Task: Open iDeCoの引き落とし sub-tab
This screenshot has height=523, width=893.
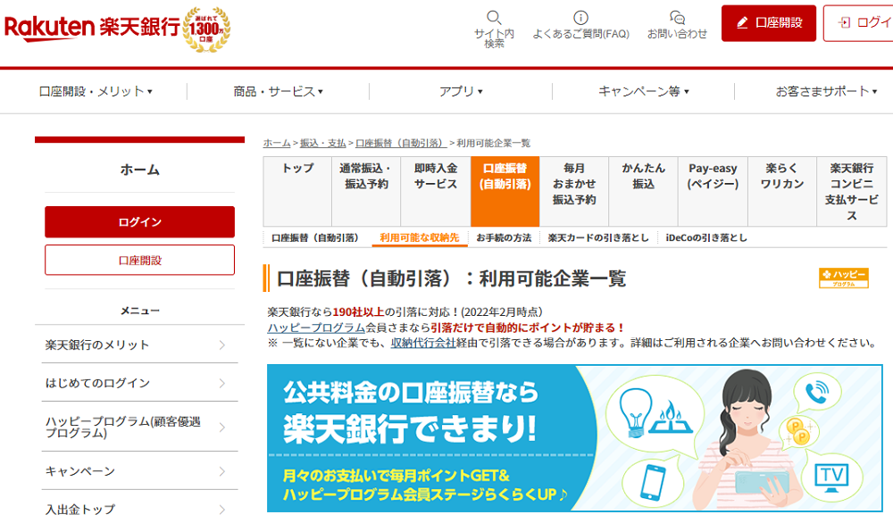Action: (x=706, y=238)
